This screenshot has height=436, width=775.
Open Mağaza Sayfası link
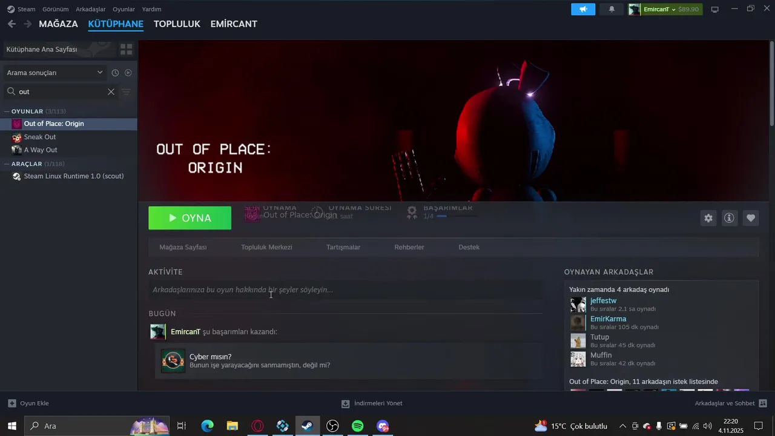click(183, 247)
